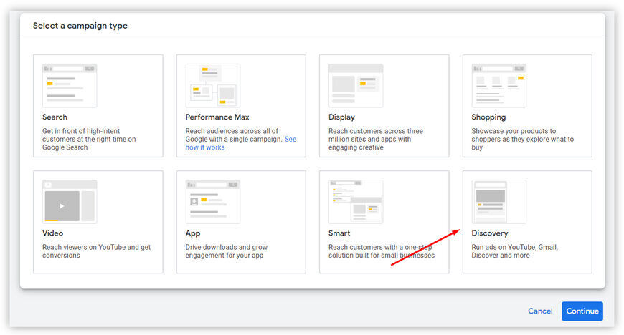The width and height of the screenshot is (624, 335).
Task: Click the 'Select a campaign type' heading
Action: [x=80, y=26]
